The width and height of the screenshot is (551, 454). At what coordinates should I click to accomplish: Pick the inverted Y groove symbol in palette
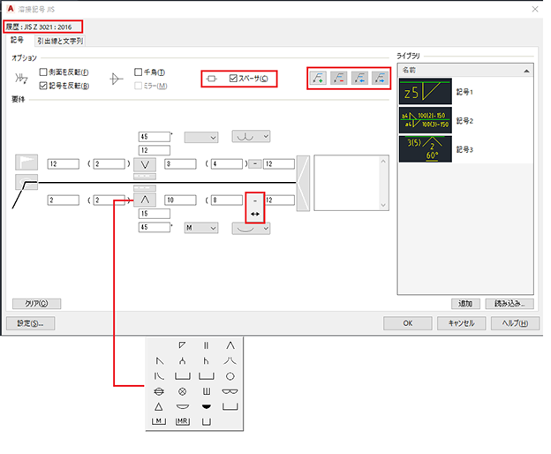click(182, 361)
